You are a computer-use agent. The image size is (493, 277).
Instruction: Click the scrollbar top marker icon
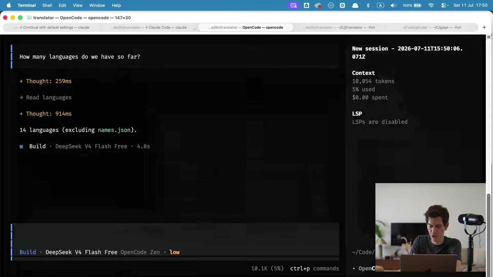489,37
